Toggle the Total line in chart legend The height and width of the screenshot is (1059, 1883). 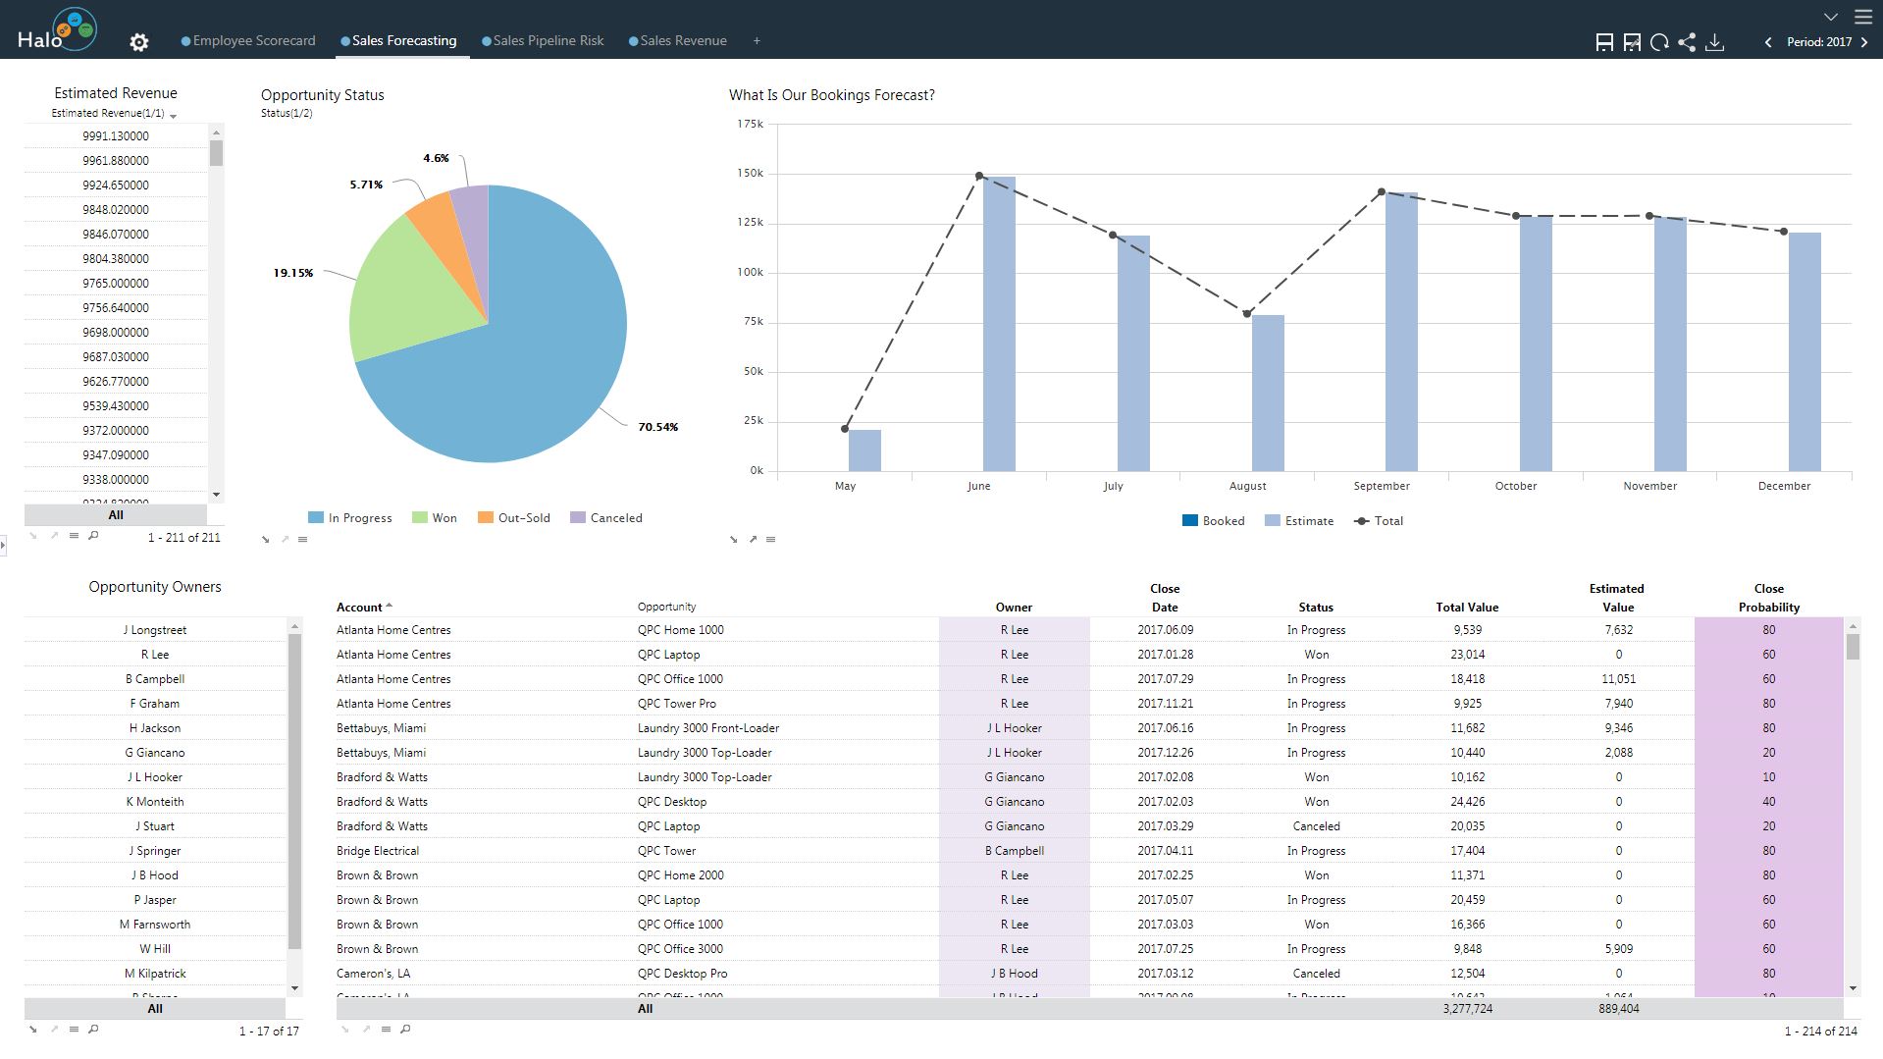tap(1379, 521)
